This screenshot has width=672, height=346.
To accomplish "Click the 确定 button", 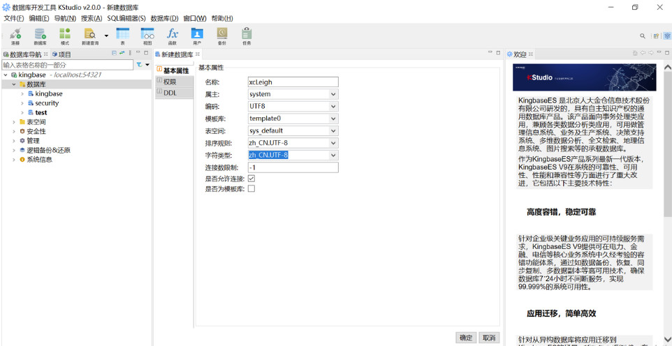I will click(466, 338).
